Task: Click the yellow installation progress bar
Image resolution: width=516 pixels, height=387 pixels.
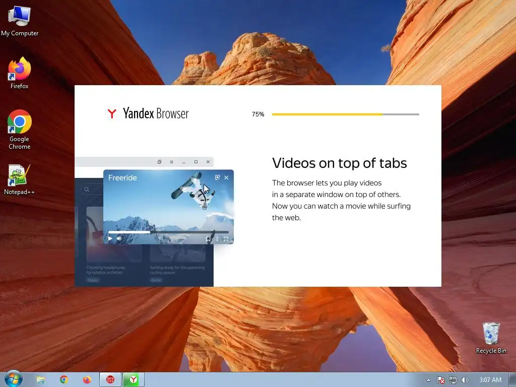Action: coord(346,114)
